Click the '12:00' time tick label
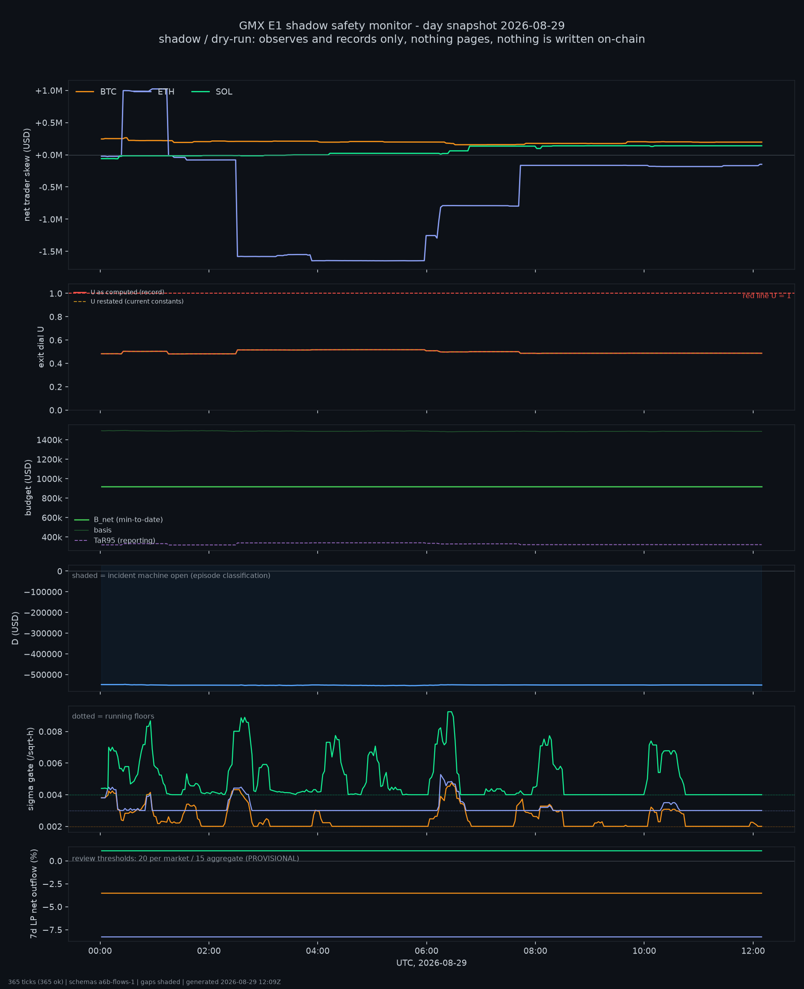This screenshot has height=989, width=804. (753, 951)
